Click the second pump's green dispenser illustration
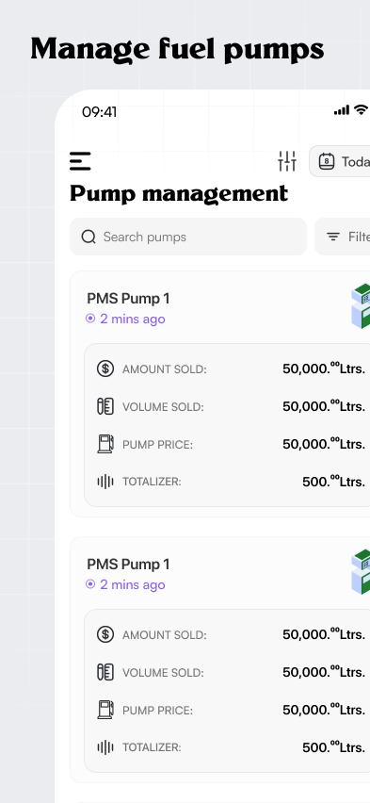Viewport: 370px width, 803px height. [x=361, y=572]
